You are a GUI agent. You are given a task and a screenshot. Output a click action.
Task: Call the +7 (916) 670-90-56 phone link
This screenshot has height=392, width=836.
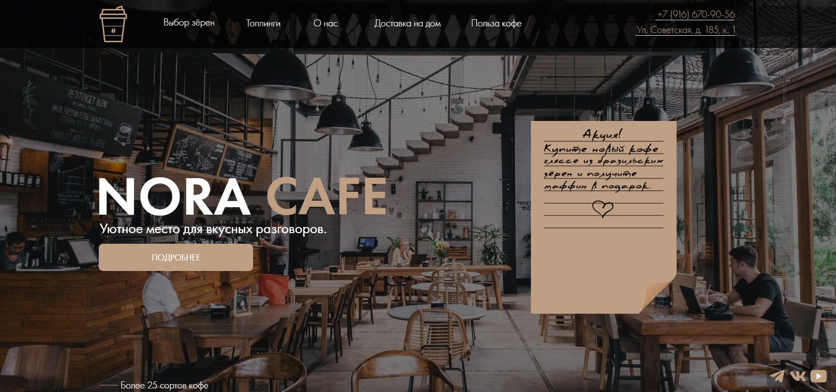pos(695,14)
